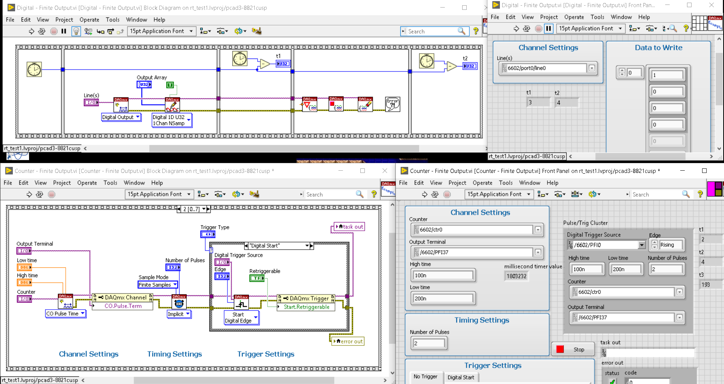Select the No Trigger tab
This screenshot has height=384, width=724.
[425, 376]
